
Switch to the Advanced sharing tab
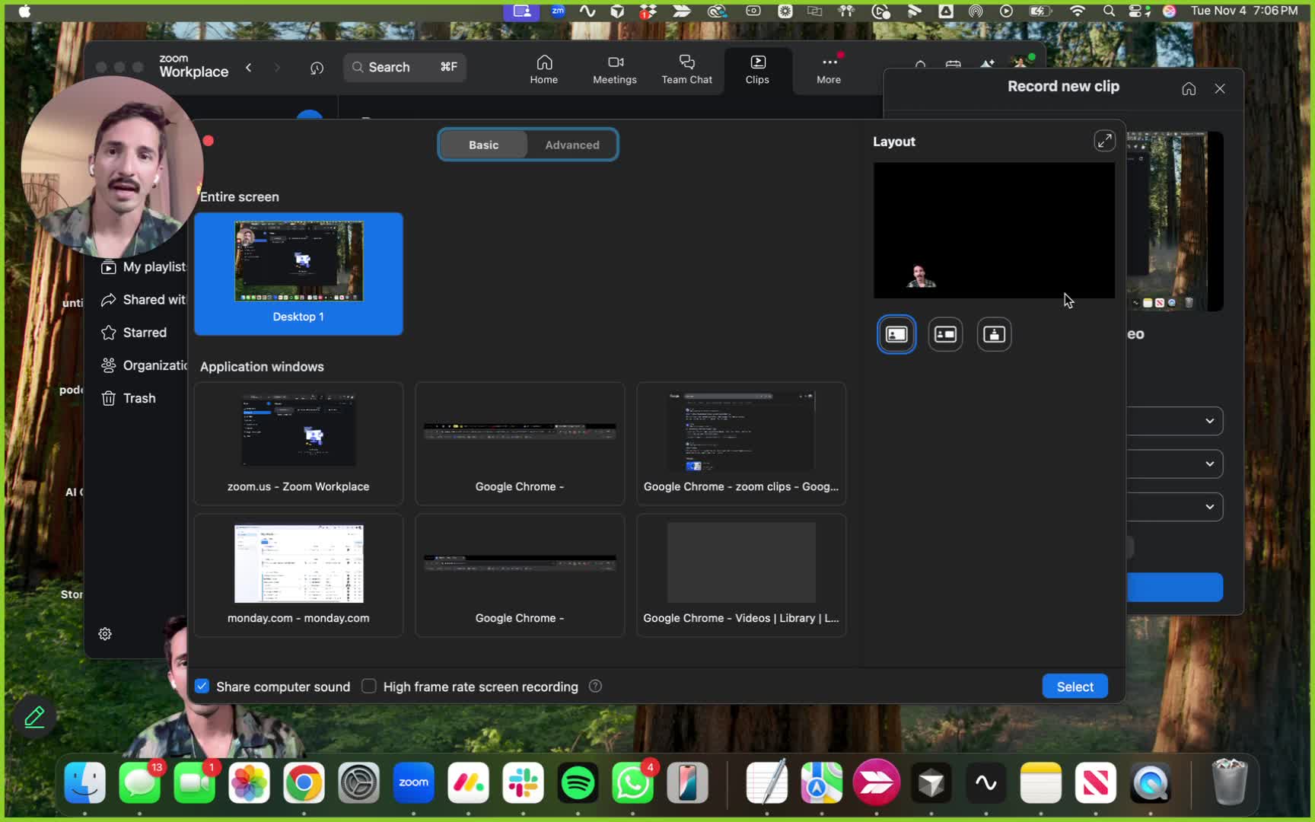click(572, 145)
